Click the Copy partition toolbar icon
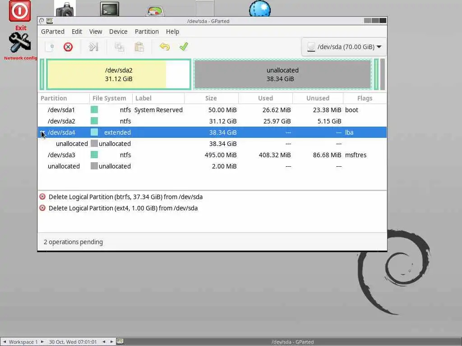This screenshot has width=462, height=346. pos(119,47)
